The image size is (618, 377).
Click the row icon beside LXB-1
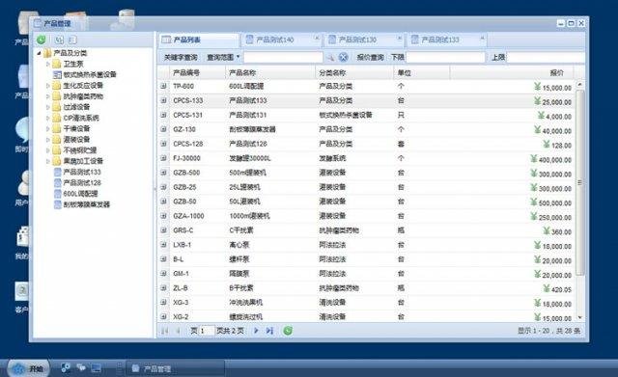coord(163,245)
